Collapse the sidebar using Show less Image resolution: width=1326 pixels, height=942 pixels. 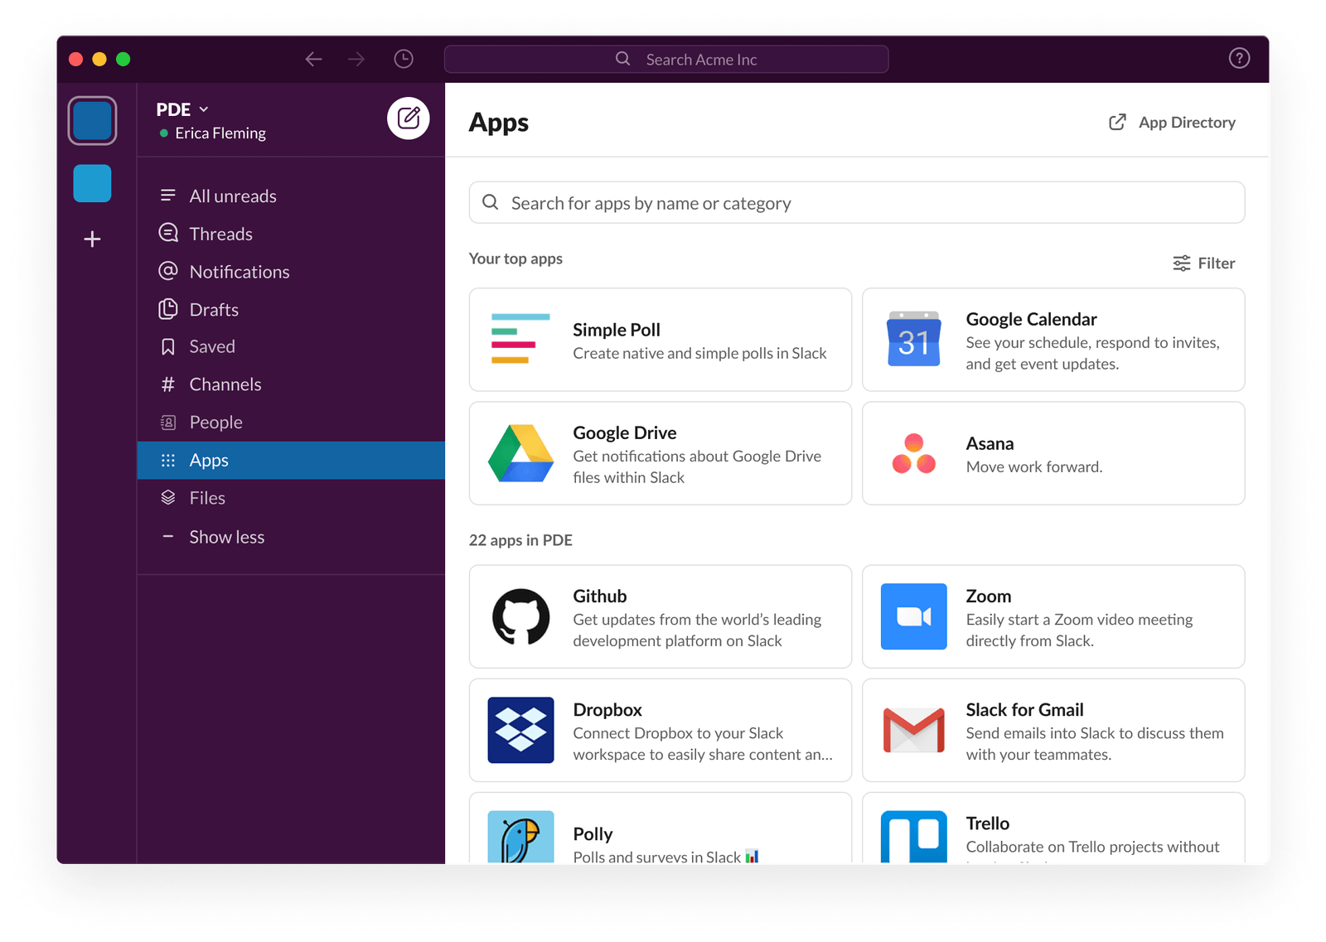pyautogui.click(x=226, y=536)
